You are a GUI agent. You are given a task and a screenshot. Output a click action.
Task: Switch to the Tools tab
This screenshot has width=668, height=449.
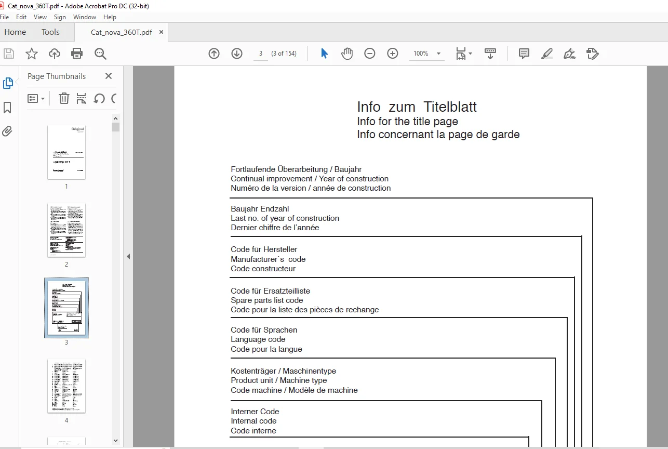click(50, 32)
